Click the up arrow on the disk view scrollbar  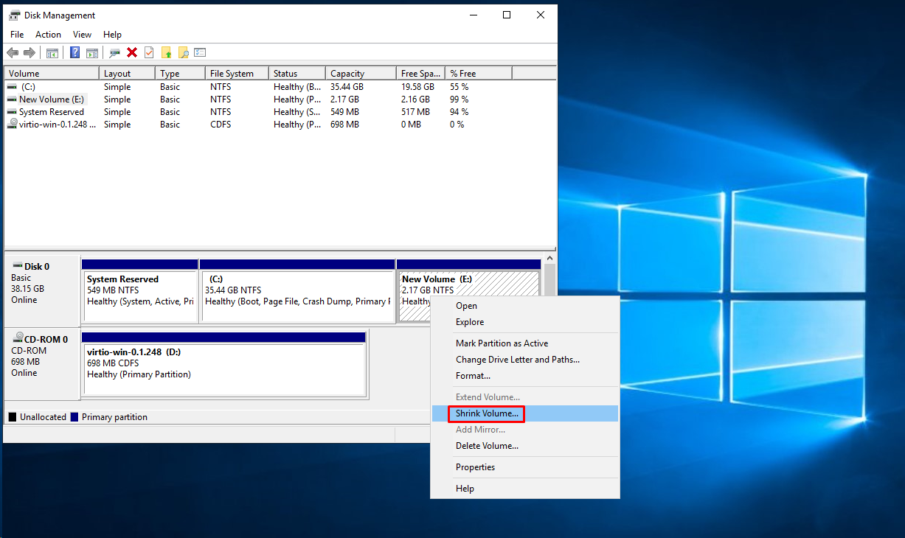549,257
